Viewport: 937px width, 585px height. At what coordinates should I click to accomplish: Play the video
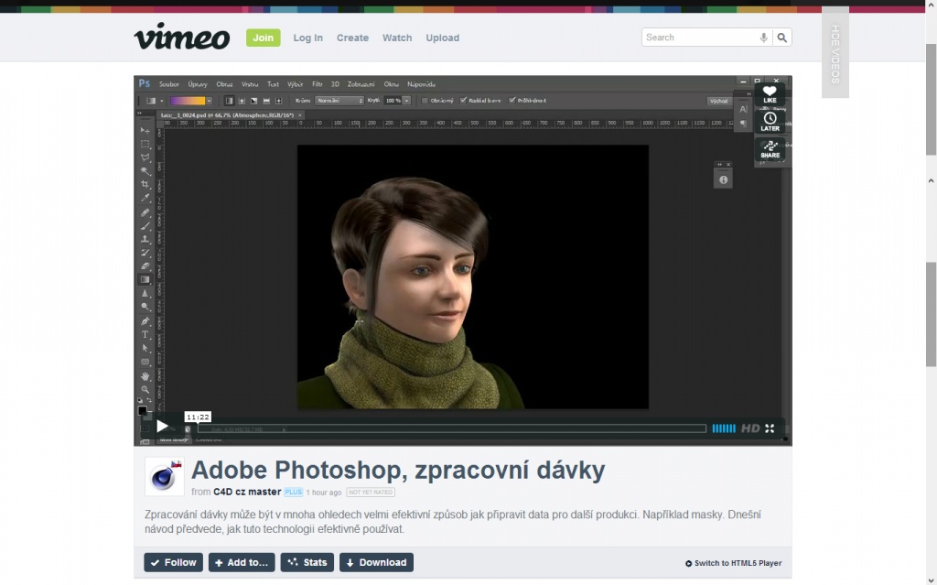(x=162, y=427)
